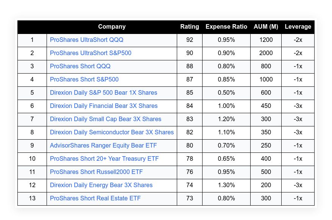
Task: Click Direxion Daily Financial Bear 3X Shares
Action: 104,106
